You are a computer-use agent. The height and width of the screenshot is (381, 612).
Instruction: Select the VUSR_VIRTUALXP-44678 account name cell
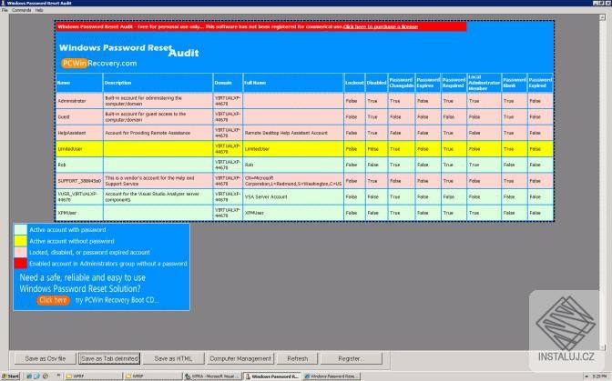tap(77, 196)
